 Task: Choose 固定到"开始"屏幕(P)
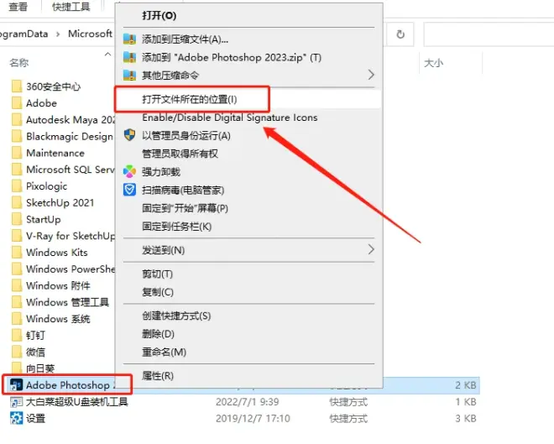tap(185, 208)
